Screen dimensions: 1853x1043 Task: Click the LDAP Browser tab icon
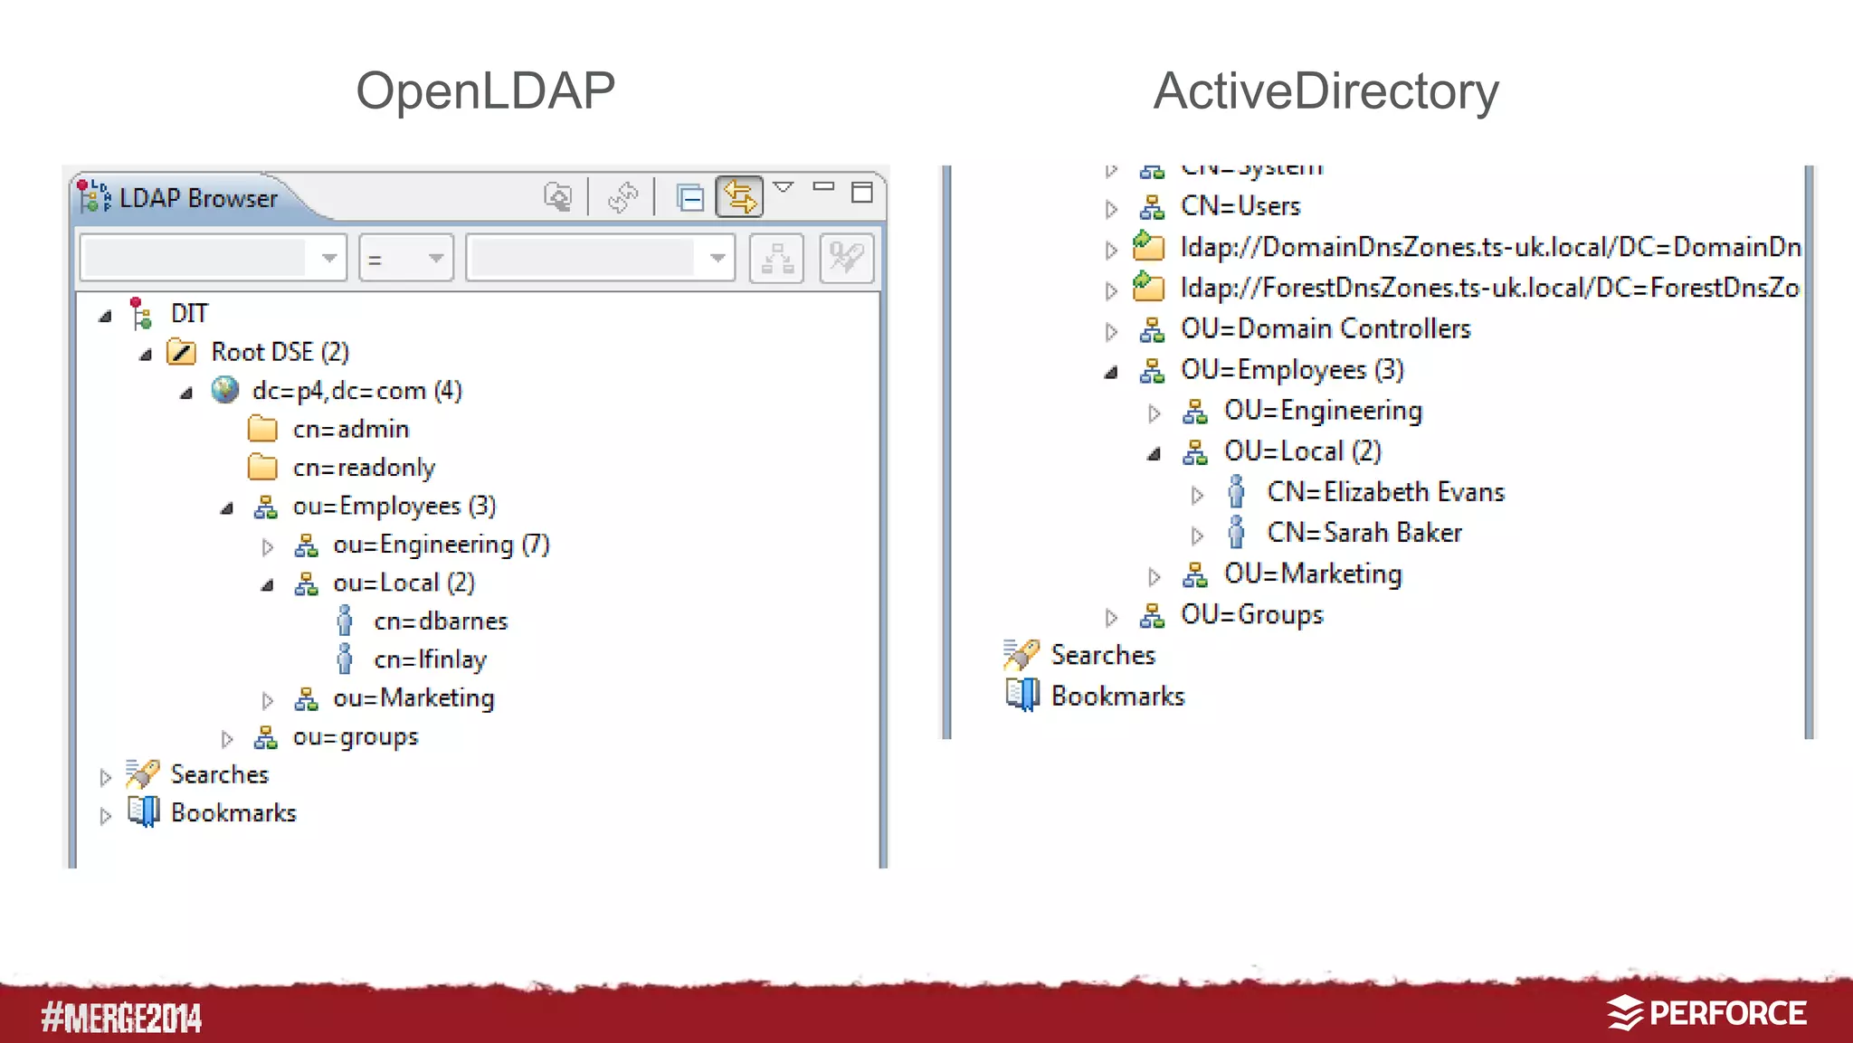pyautogui.click(x=93, y=196)
